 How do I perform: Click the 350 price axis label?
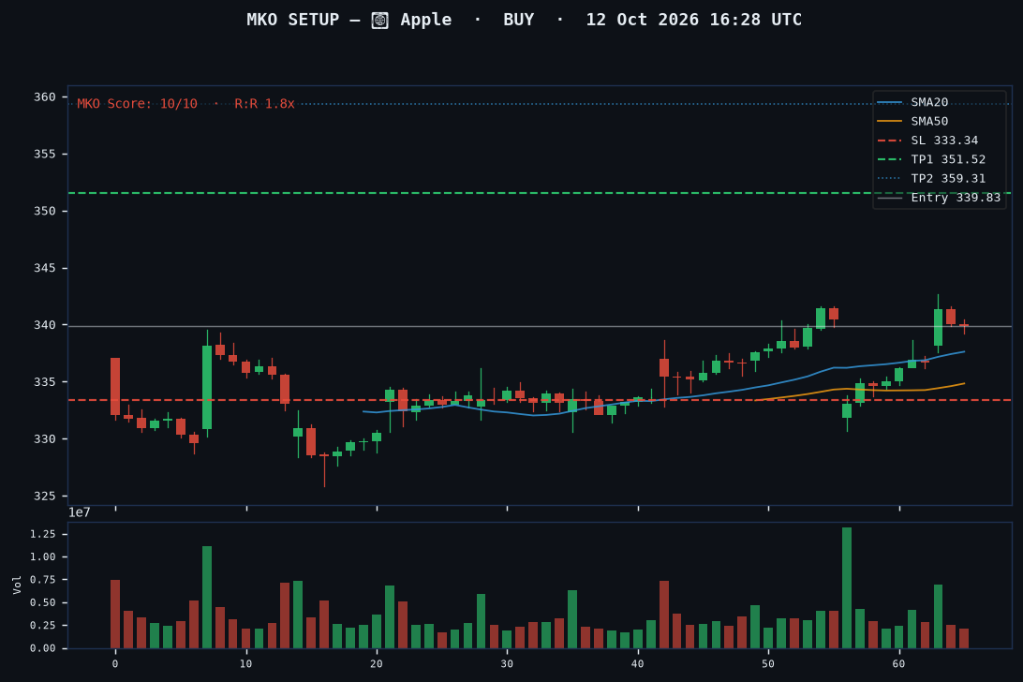45,212
